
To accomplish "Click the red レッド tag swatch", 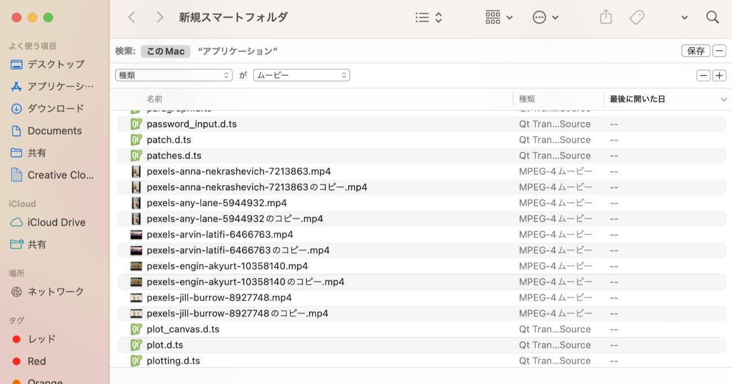I will (x=16, y=338).
